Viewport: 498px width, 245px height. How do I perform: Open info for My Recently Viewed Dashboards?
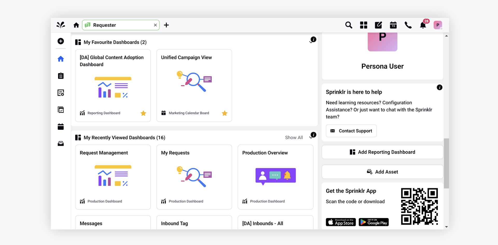pyautogui.click(x=313, y=135)
